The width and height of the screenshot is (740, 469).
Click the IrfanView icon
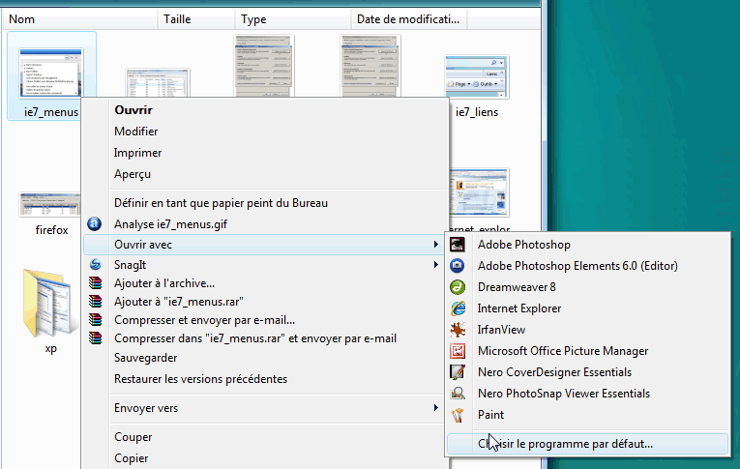pos(459,330)
